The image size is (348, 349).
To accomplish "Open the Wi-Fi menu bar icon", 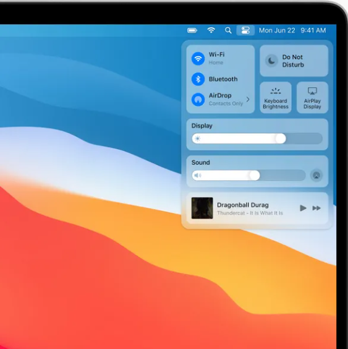I will click(211, 30).
